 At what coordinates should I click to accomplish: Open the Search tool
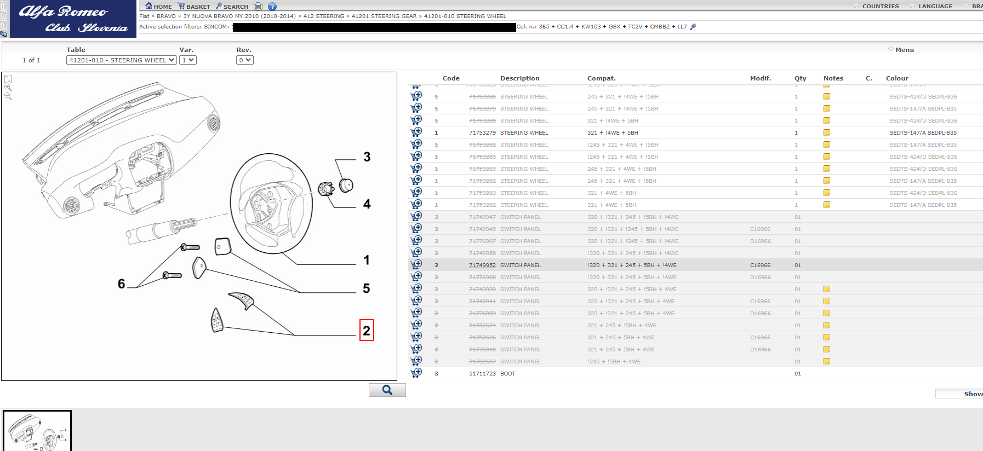pyautogui.click(x=232, y=7)
